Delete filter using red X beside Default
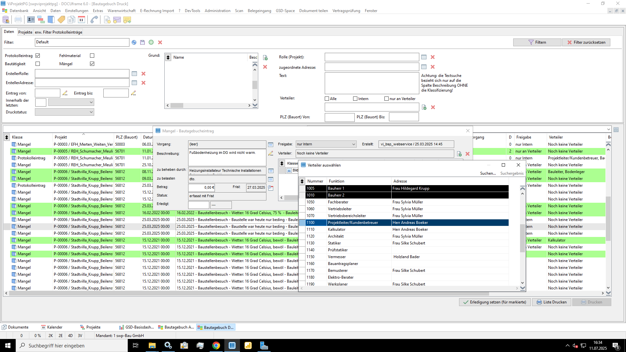This screenshot has width=626, height=352. coord(160,42)
